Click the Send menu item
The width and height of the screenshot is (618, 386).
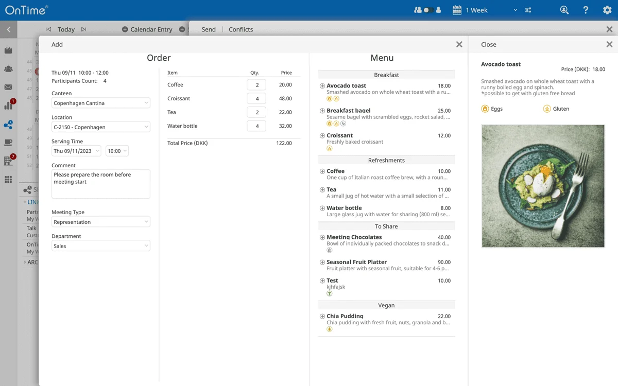pyautogui.click(x=209, y=29)
